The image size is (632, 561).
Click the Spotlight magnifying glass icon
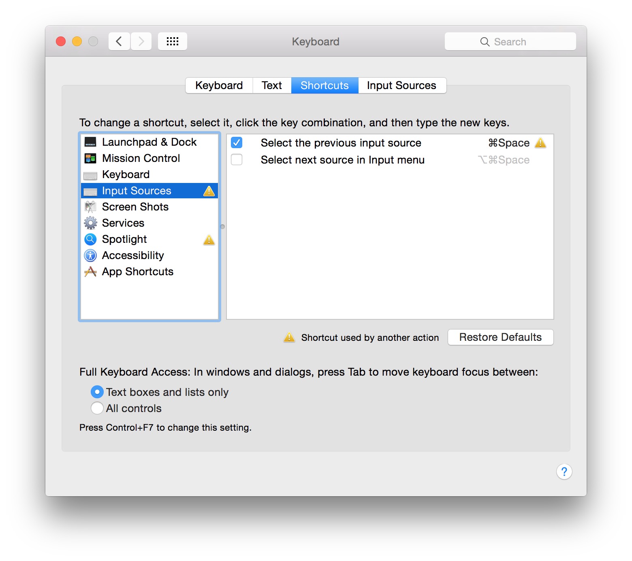click(x=90, y=239)
